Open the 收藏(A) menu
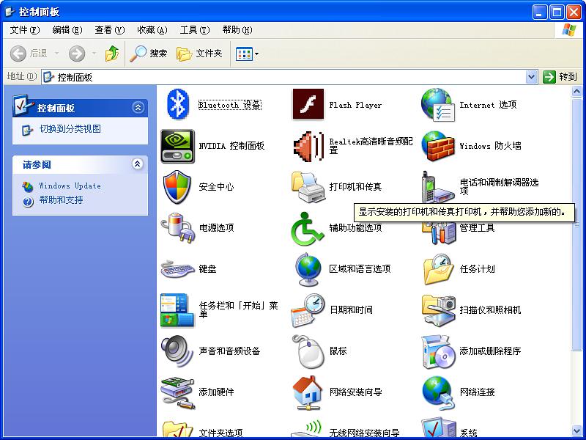 [152, 30]
